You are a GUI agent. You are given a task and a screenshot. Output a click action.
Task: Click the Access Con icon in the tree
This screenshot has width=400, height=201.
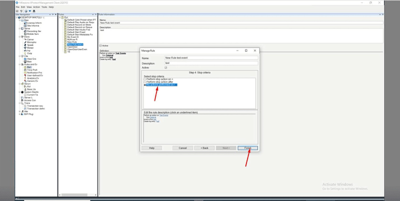coord(22,100)
